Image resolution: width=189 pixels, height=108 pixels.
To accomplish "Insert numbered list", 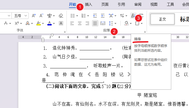I will coord(83,16).
